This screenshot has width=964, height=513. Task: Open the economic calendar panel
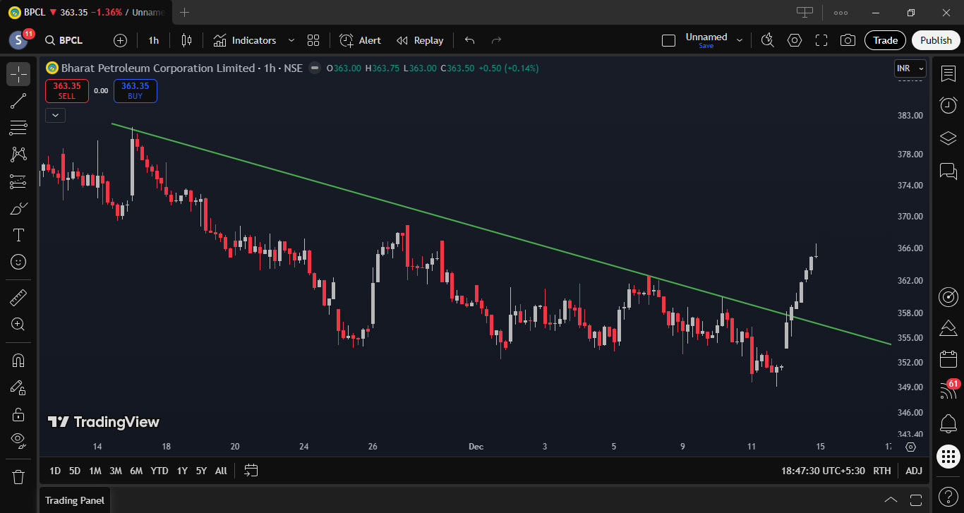point(948,359)
